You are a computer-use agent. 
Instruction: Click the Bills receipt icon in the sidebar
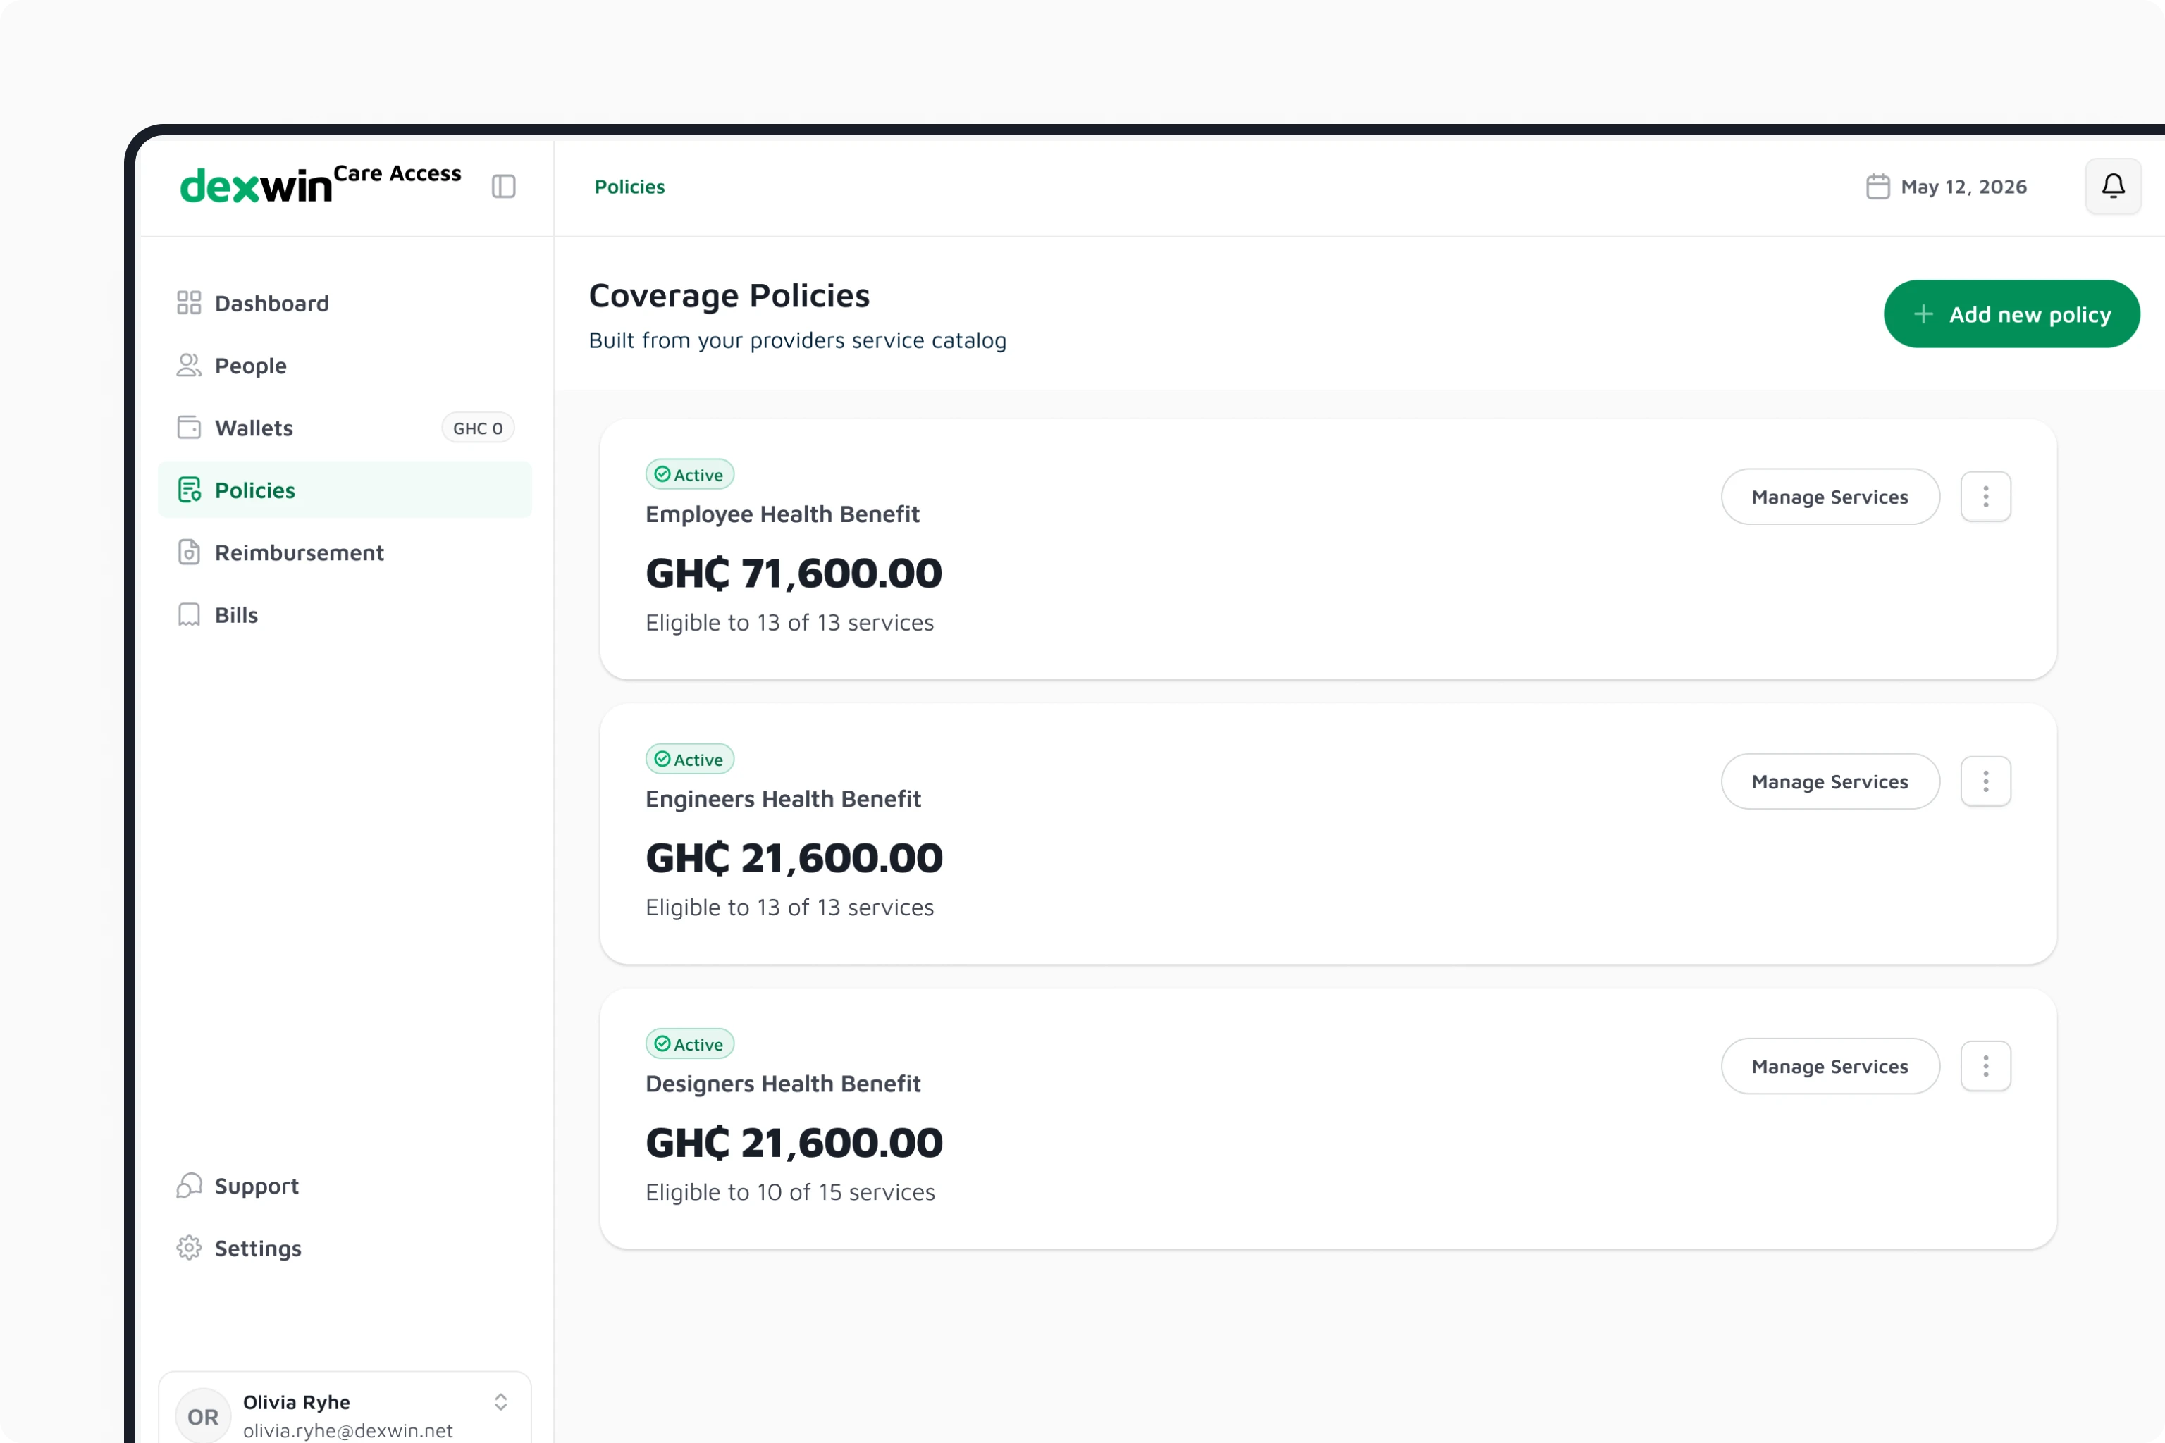point(189,614)
